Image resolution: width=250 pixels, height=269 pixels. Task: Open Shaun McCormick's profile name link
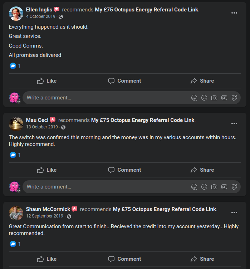tap(48, 209)
